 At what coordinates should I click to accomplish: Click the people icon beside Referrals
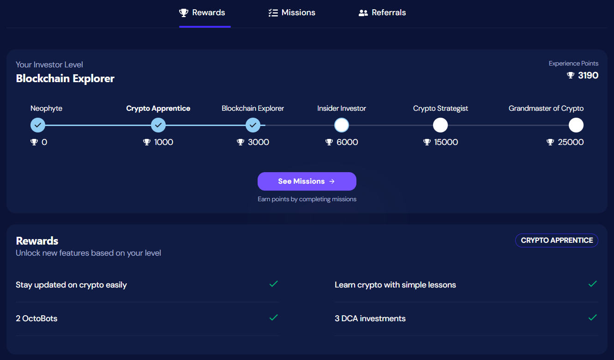click(363, 13)
